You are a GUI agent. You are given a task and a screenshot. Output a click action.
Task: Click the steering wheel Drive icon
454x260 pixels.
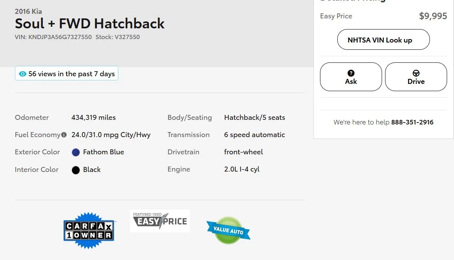tap(416, 73)
